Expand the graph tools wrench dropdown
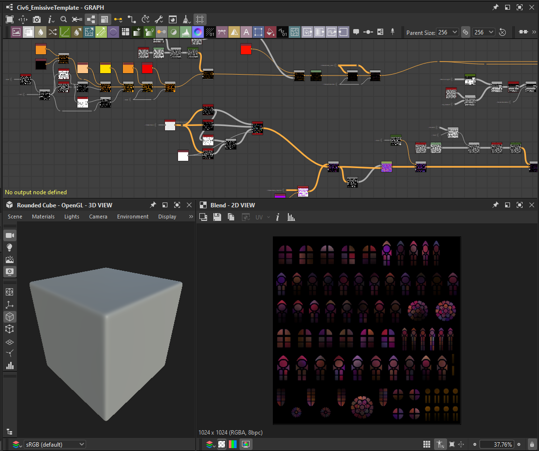Image resolution: width=539 pixels, height=451 pixels. [159, 19]
